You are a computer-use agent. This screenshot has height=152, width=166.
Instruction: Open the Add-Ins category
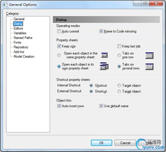coord(19,52)
